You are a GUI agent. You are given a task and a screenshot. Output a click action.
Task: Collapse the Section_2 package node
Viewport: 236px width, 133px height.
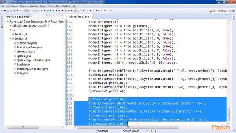[x=11, y=38]
